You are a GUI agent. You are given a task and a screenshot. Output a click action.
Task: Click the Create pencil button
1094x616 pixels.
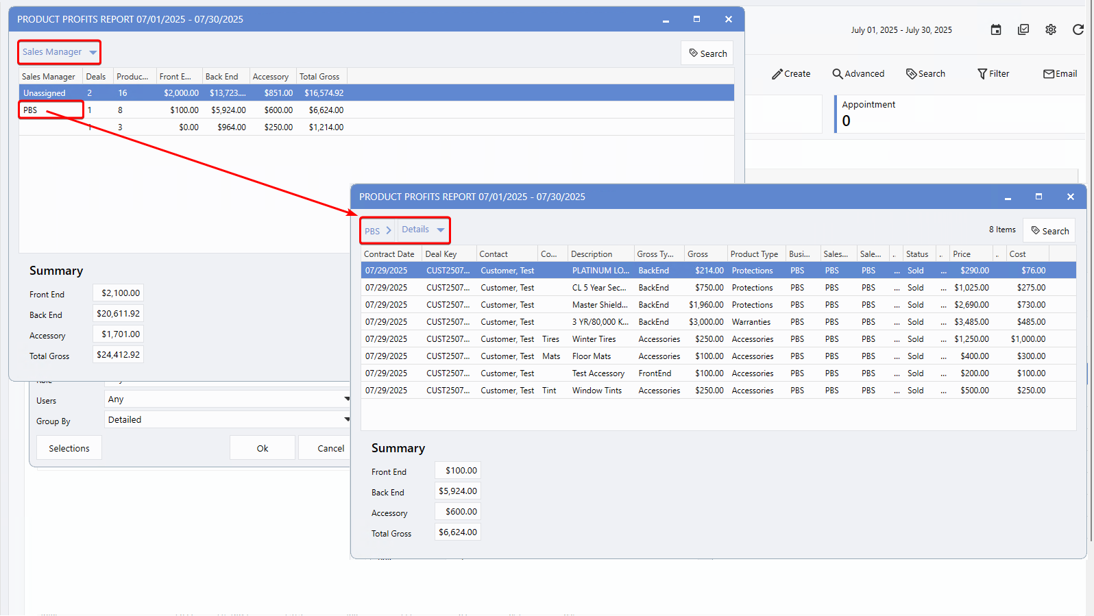(x=791, y=74)
